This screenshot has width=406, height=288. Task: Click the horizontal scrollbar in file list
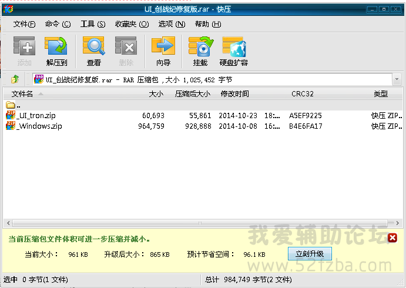200,223
